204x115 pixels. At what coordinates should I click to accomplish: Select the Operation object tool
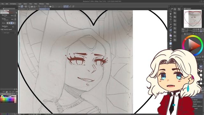[171, 17]
